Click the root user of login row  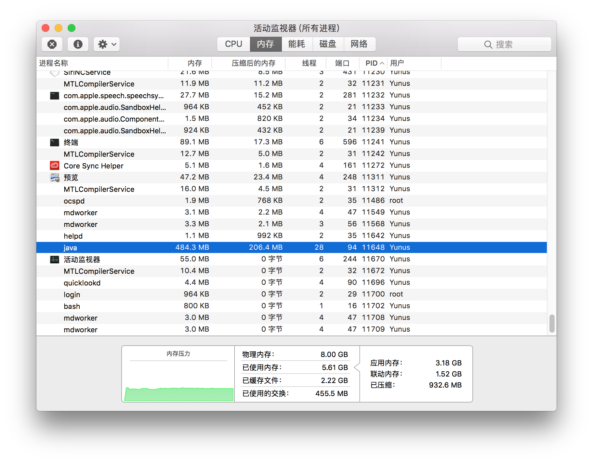(x=396, y=294)
